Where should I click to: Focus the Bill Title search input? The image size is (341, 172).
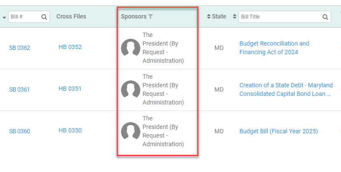[281, 17]
